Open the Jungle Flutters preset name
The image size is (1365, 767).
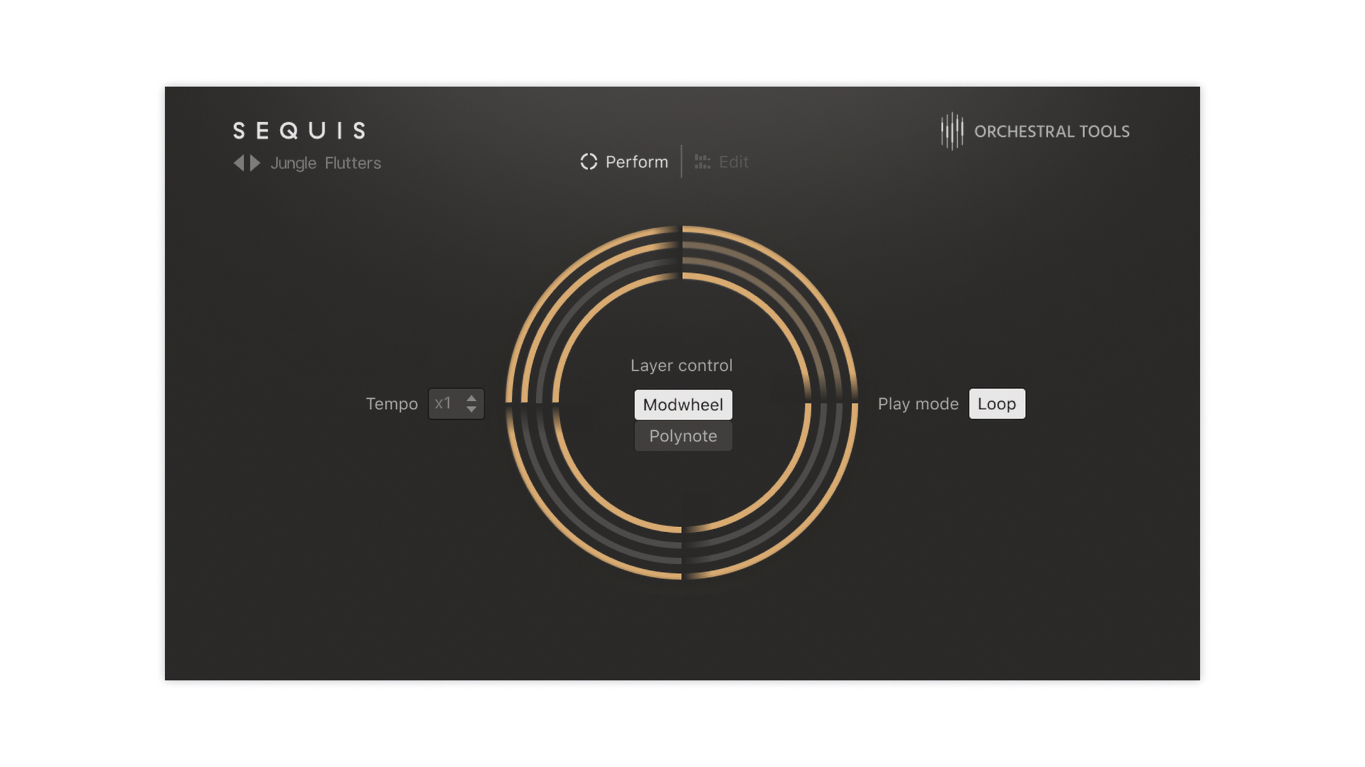[x=326, y=163]
